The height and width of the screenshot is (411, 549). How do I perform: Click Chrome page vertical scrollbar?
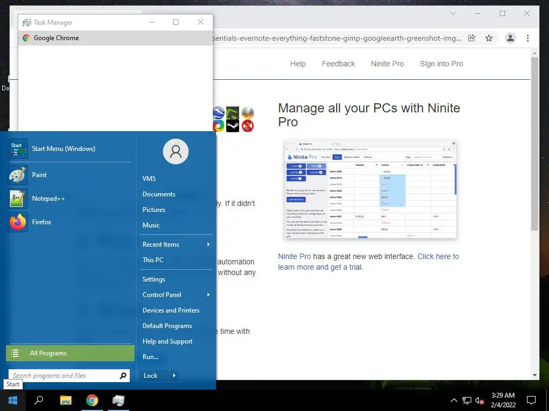[x=535, y=143]
